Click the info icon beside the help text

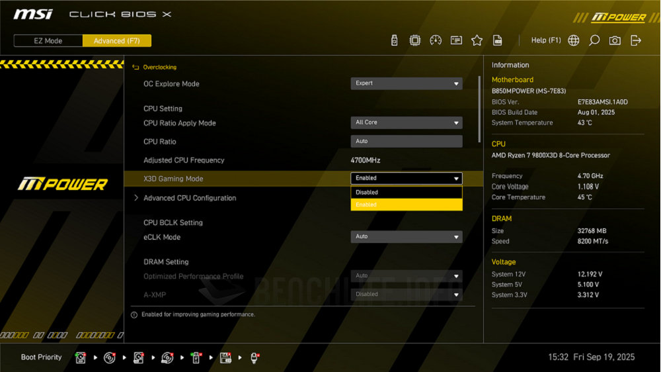click(x=134, y=315)
